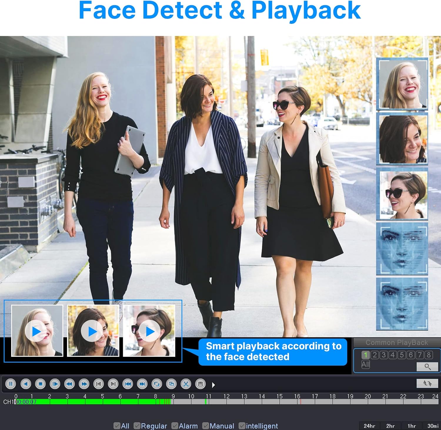Click the Rewind icon
This screenshot has width=441, height=430.
click(x=70, y=384)
